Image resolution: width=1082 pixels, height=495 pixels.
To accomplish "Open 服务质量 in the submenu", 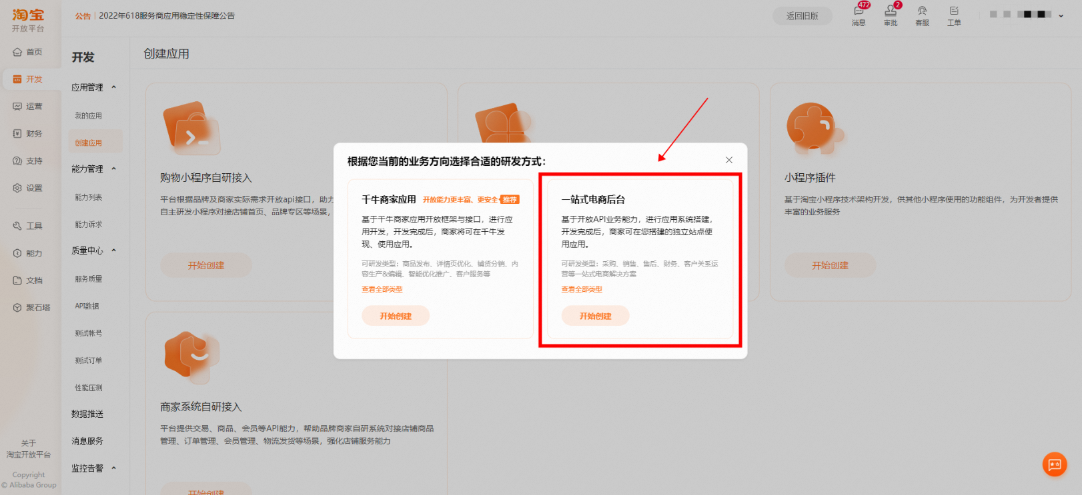I will pos(89,279).
